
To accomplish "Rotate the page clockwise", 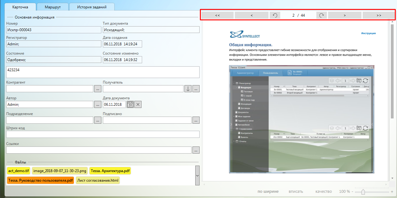I will [321, 15].
